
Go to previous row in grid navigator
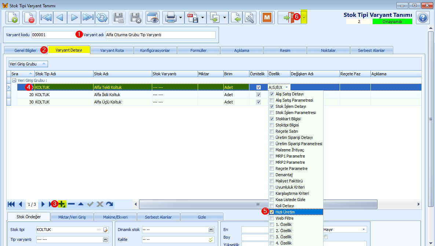(21, 204)
